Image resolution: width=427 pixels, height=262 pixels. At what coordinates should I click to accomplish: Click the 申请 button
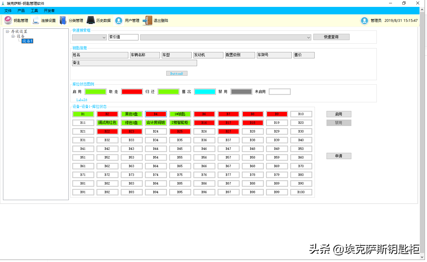[x=339, y=156]
